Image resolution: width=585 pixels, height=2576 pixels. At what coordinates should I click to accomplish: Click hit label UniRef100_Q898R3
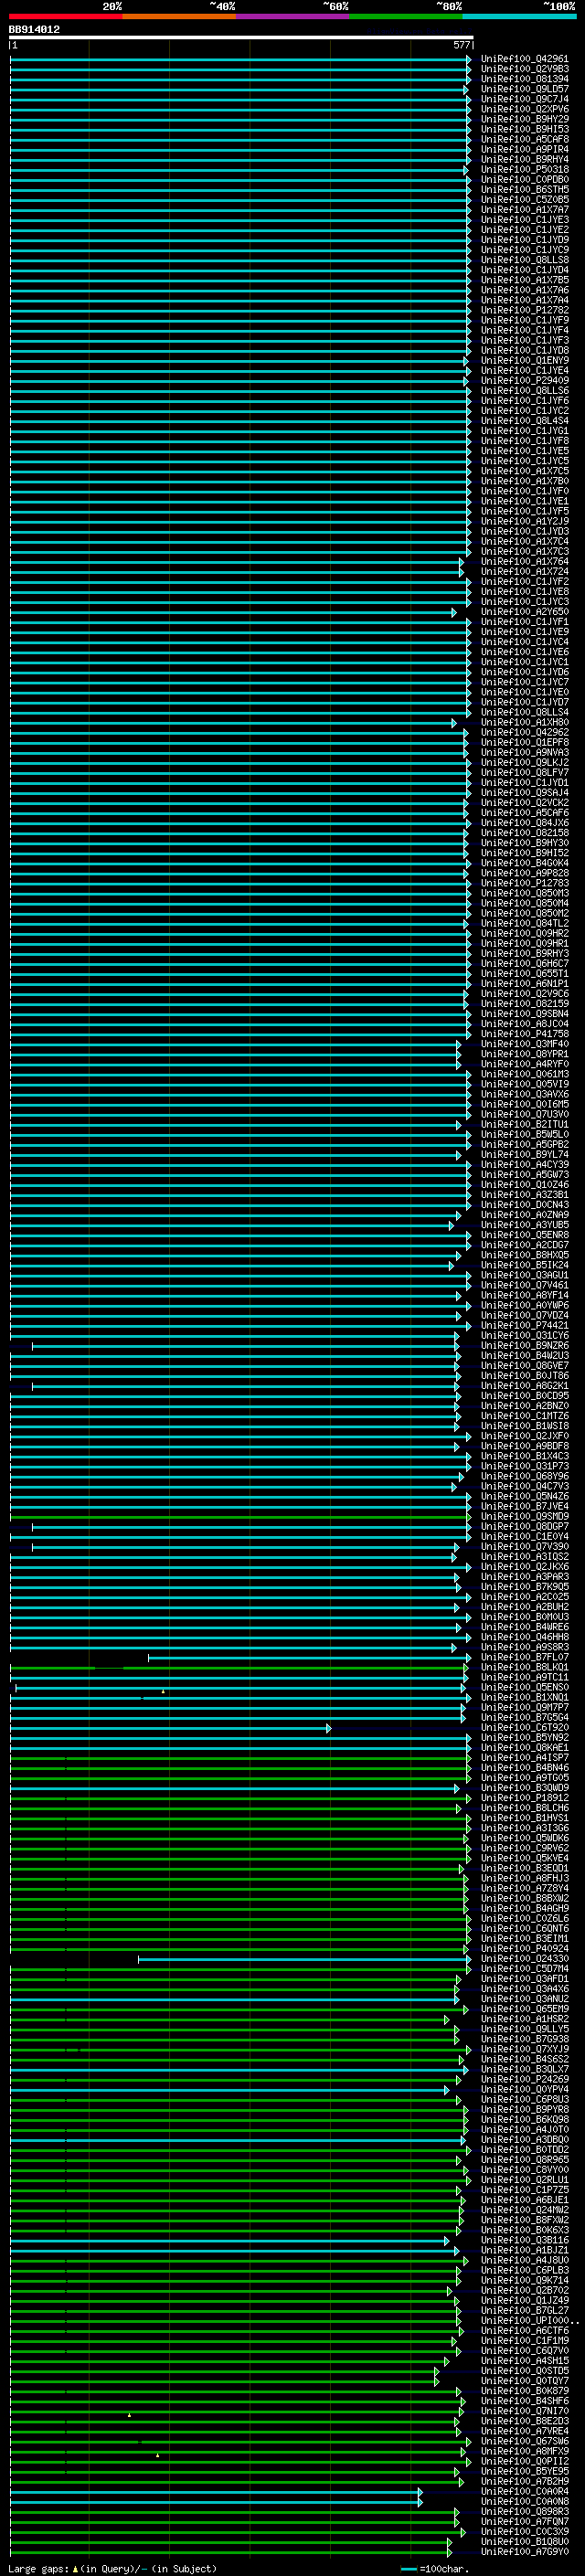point(524,2511)
